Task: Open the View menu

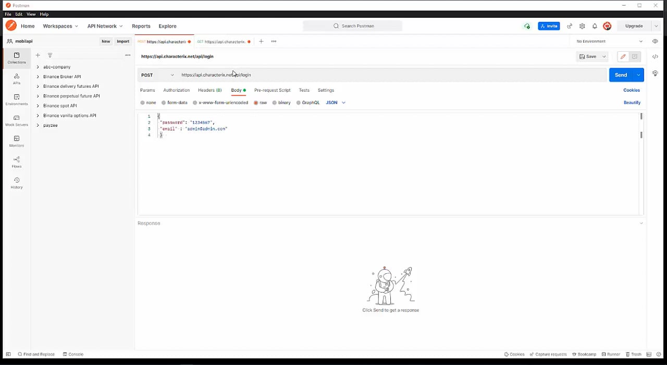Action: point(31,14)
